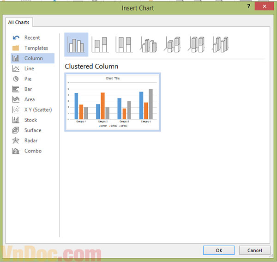Open the Combo chart category
The width and height of the screenshot is (277, 262).
coord(32,151)
